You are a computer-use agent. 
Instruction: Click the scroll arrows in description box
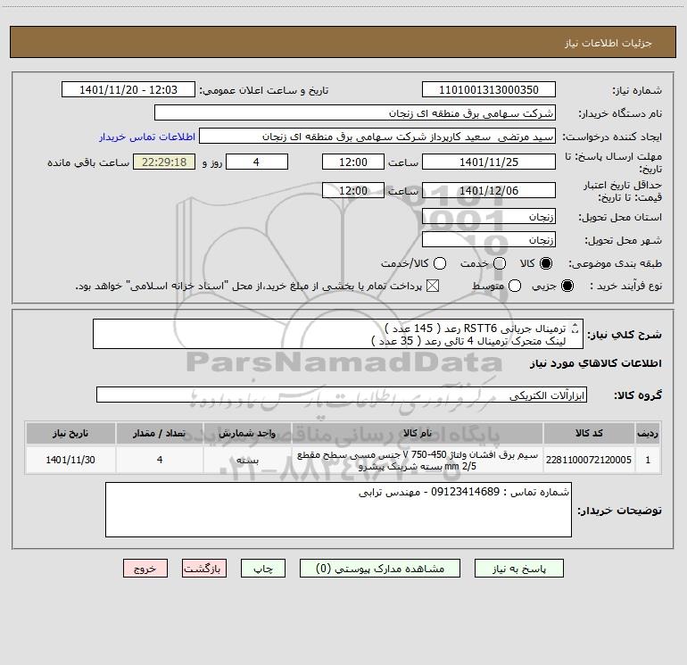(575, 328)
